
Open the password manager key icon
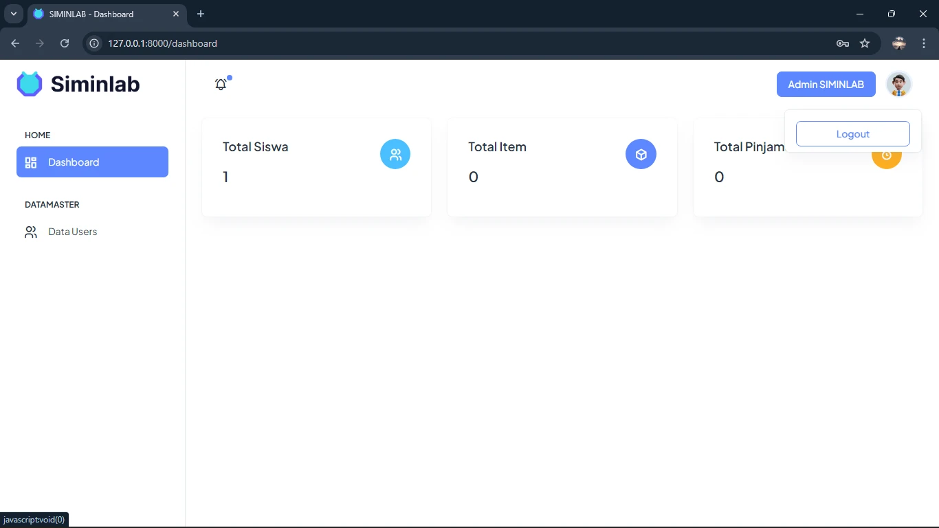coord(842,43)
